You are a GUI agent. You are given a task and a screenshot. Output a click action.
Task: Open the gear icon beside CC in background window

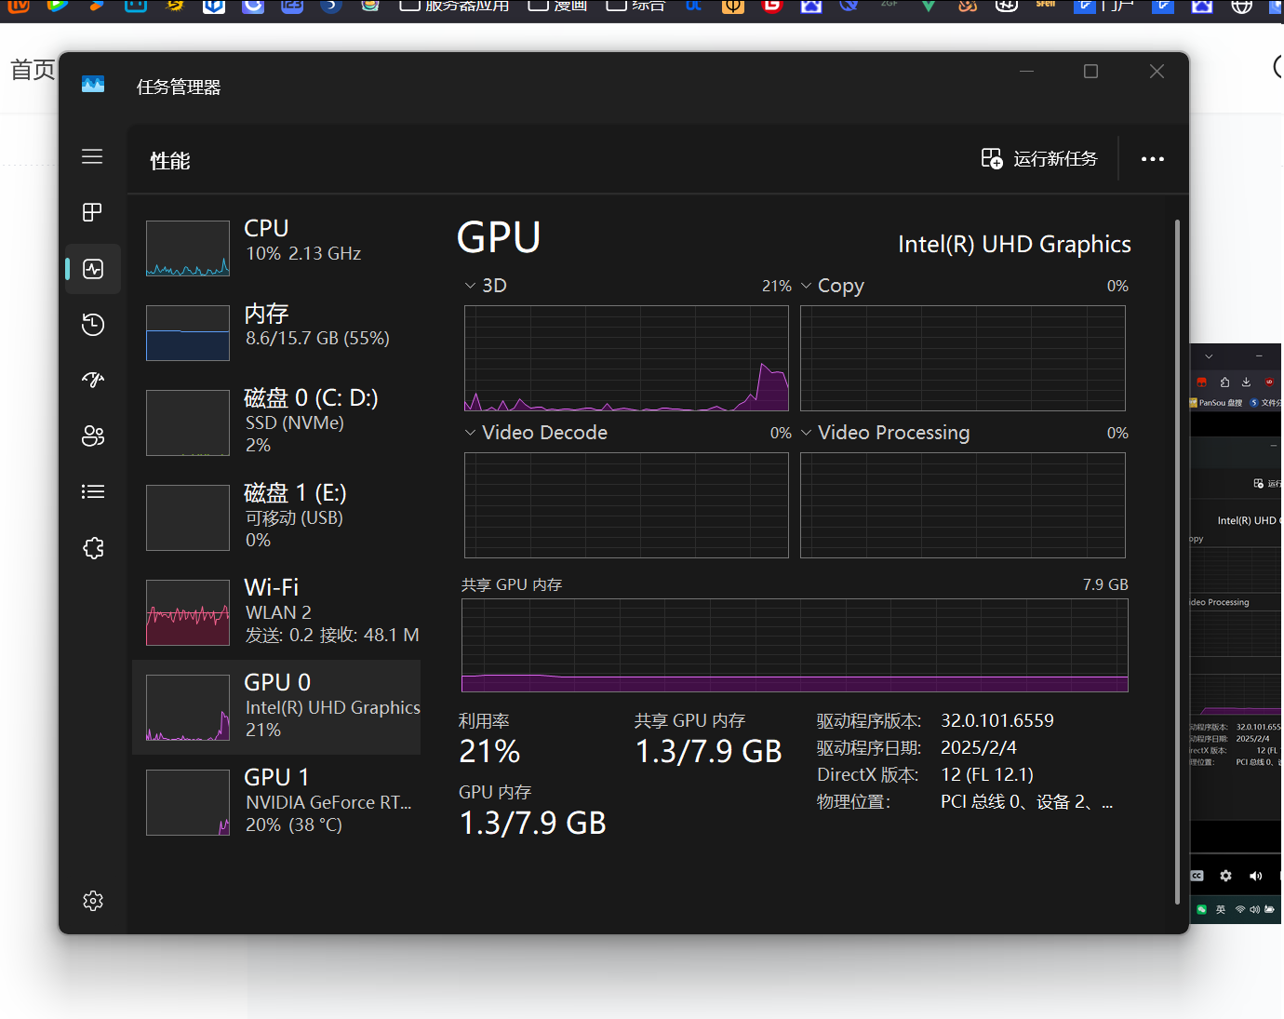pos(1225,876)
